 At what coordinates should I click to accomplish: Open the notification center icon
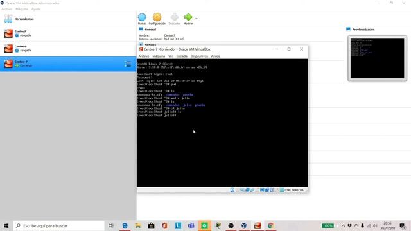click(x=403, y=225)
